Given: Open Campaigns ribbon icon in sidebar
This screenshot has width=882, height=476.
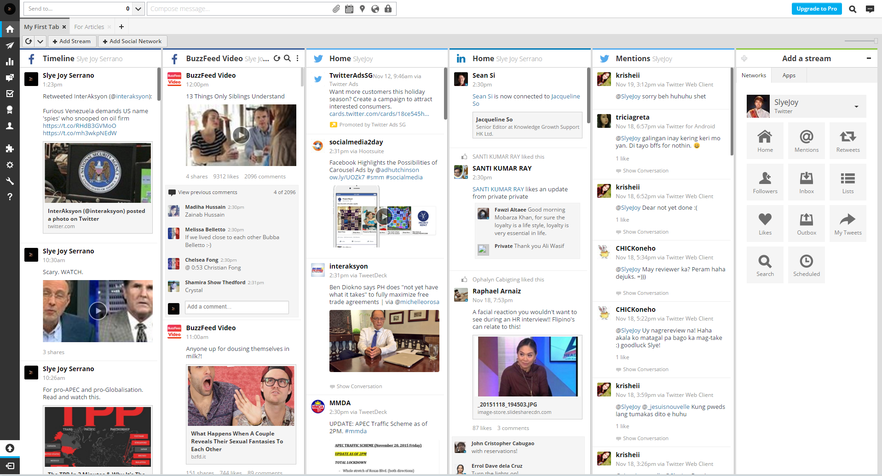Looking at the screenshot, I should coord(10,110).
